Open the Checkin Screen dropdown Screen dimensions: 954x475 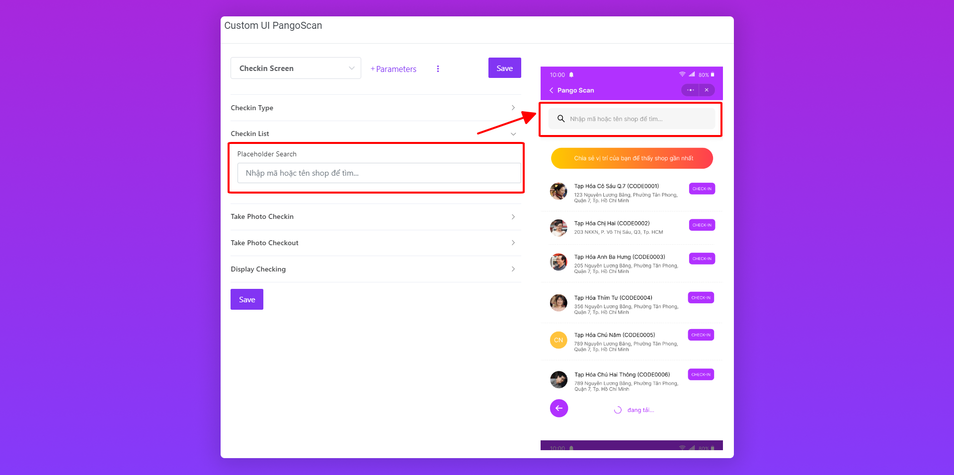click(x=296, y=68)
